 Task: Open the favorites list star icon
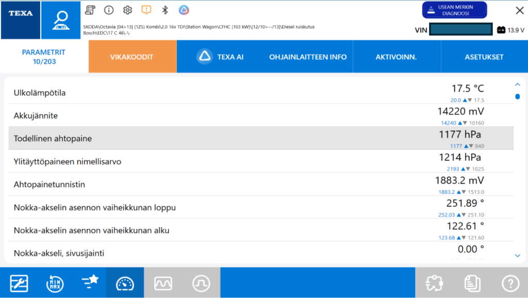[x=90, y=282]
